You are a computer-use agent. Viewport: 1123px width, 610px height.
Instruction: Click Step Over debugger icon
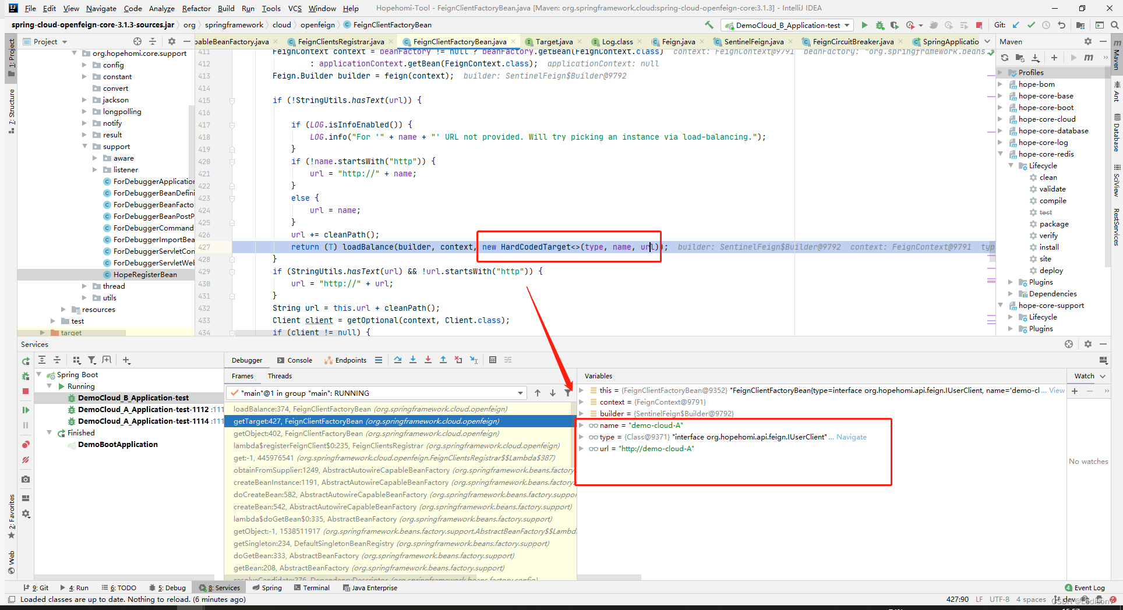pyautogui.click(x=398, y=360)
